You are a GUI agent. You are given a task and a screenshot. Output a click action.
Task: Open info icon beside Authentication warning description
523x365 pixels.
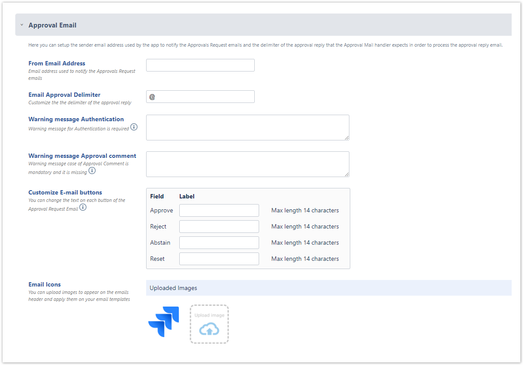click(x=134, y=127)
